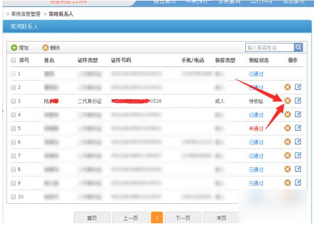This screenshot has height=229, width=314.
Task: Click the 上一页 pagination button
Action: pyautogui.click(x=131, y=218)
